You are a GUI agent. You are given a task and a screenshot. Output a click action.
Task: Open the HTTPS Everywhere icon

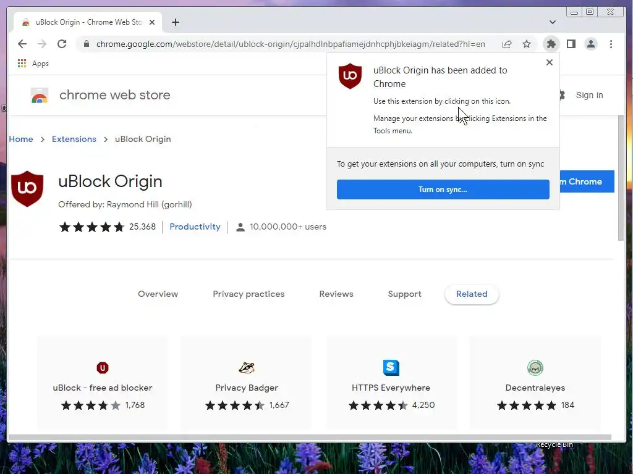click(391, 368)
